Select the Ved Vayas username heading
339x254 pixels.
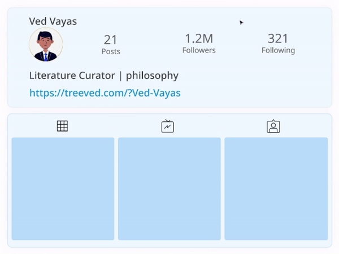tap(53, 21)
